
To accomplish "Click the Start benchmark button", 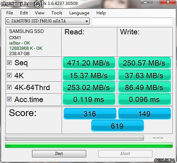I will [59, 154].
